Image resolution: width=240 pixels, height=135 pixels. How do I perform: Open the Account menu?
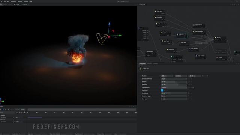coord(26,1)
